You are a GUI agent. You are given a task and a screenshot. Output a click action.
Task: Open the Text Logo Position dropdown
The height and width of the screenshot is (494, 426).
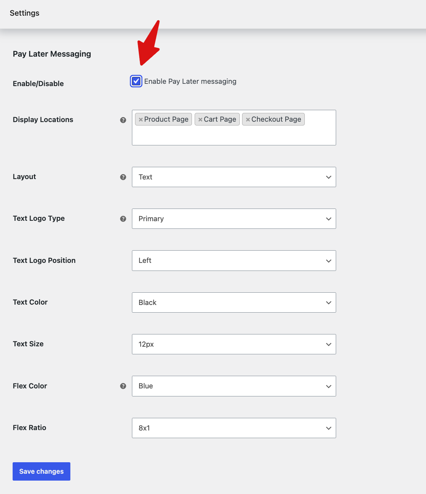coord(234,261)
